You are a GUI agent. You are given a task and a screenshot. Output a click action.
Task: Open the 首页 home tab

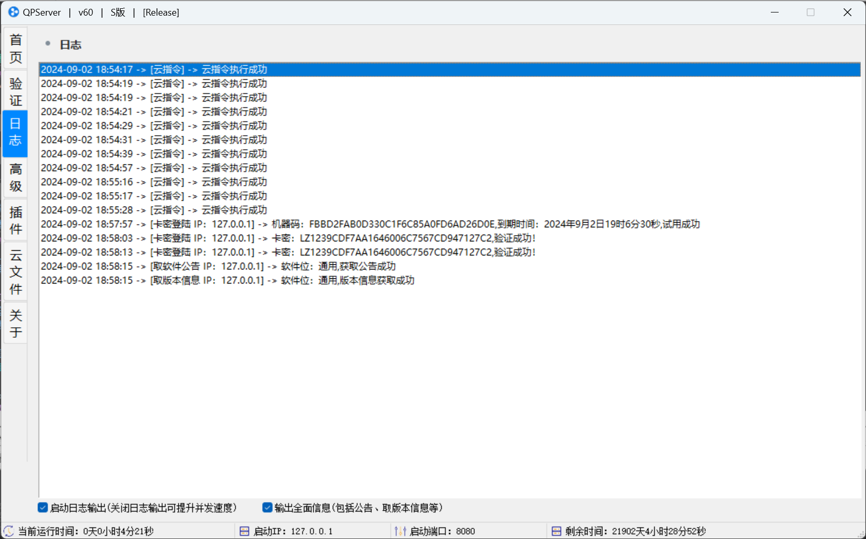pyautogui.click(x=16, y=48)
